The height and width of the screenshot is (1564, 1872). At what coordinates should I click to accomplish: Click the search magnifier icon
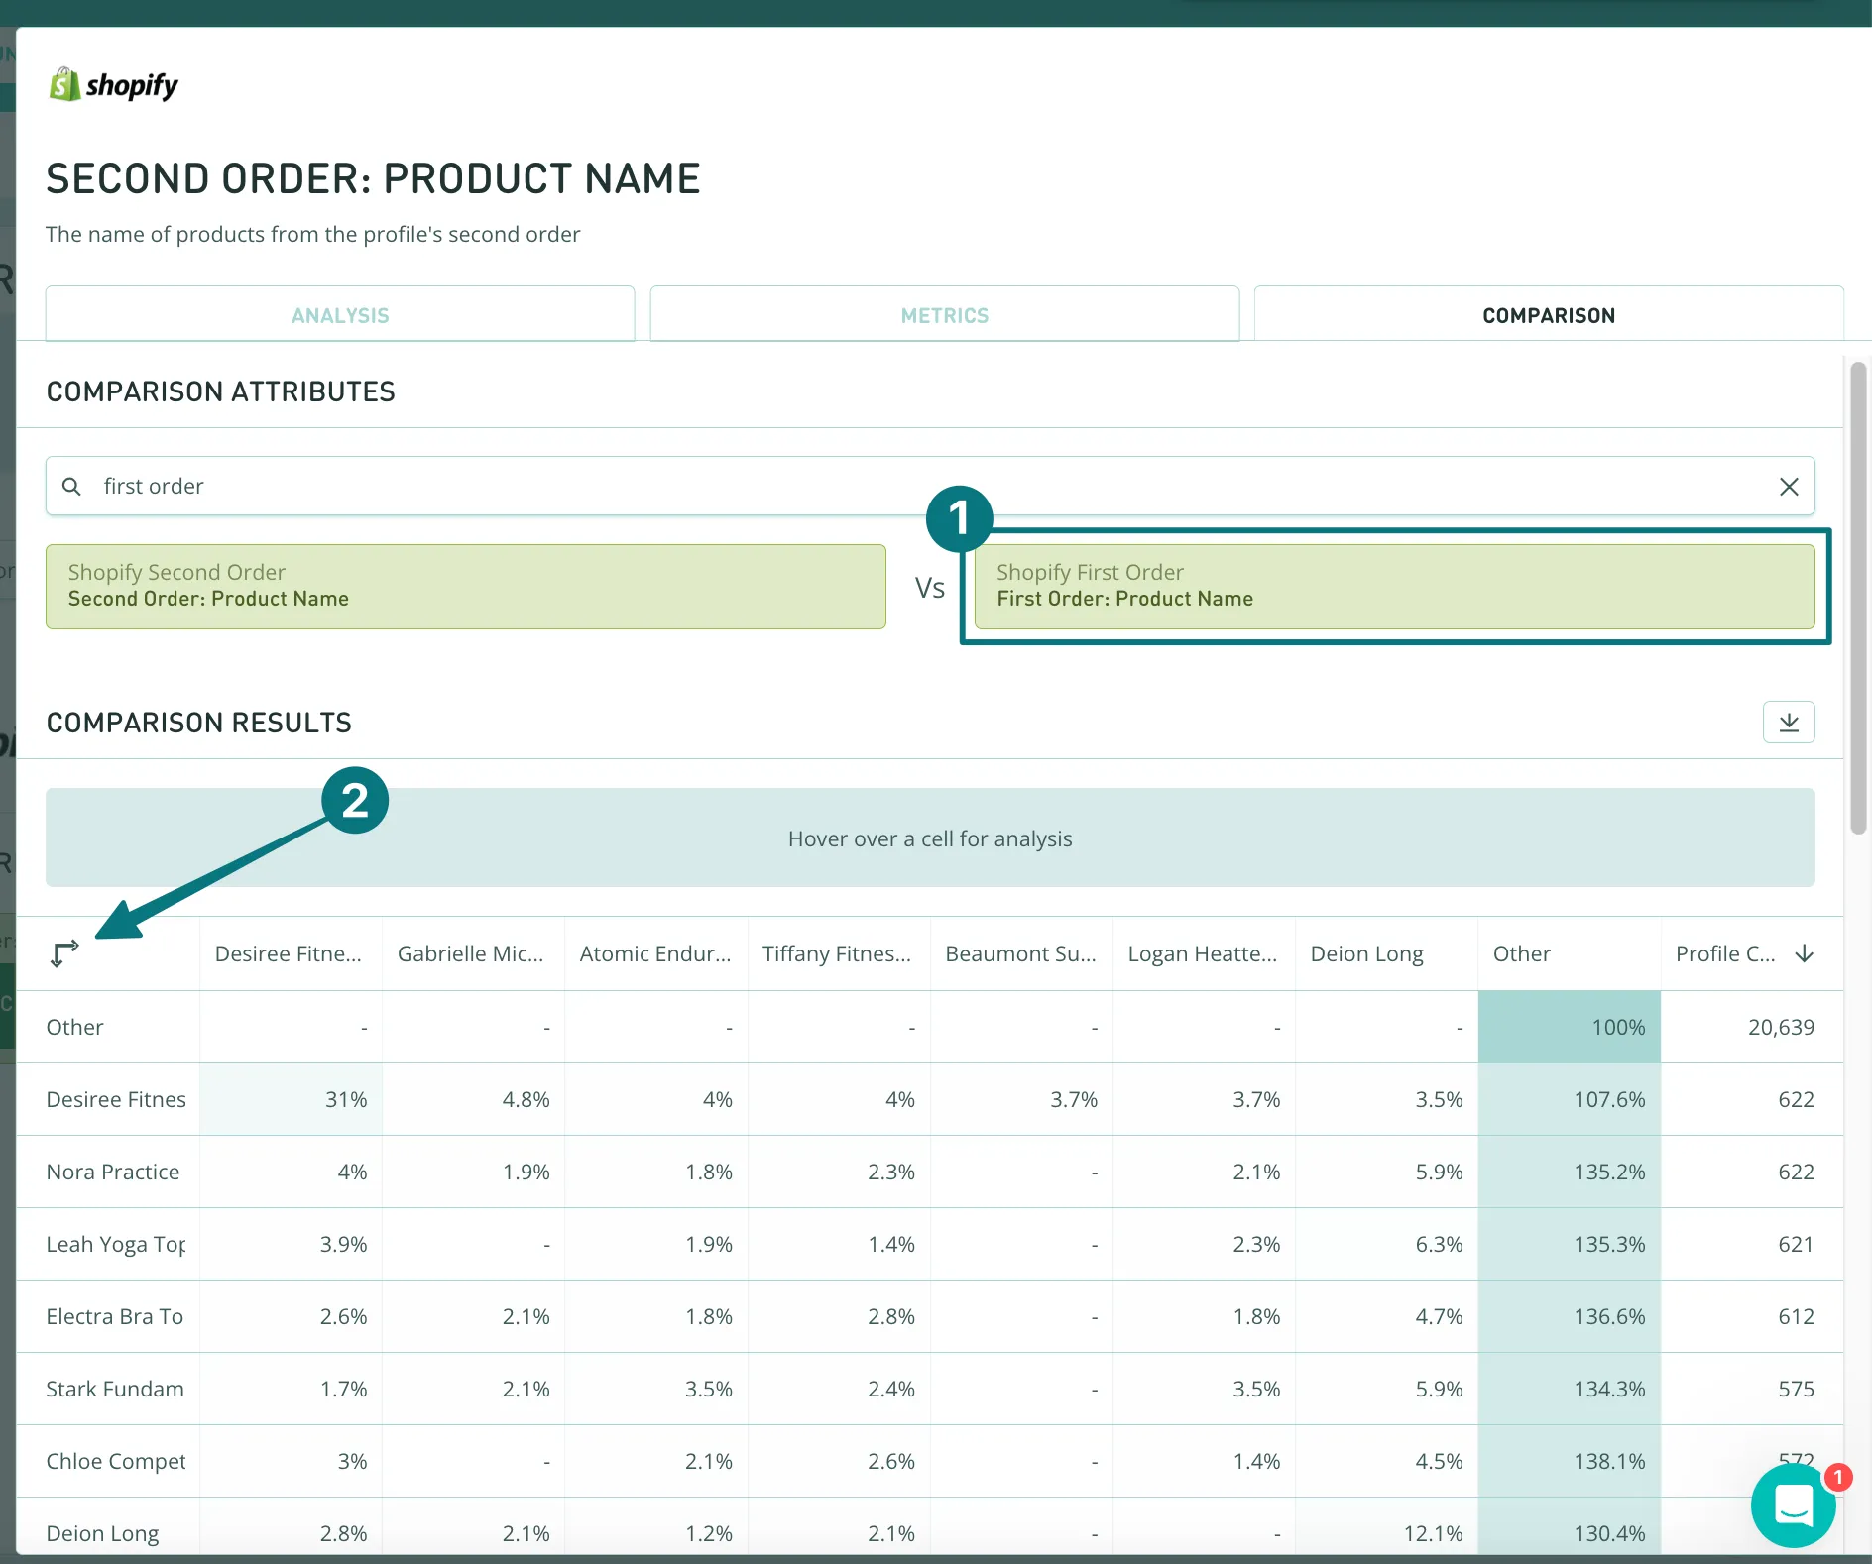coord(71,486)
